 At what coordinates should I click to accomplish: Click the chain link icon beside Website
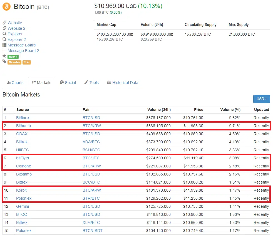click(4, 23)
